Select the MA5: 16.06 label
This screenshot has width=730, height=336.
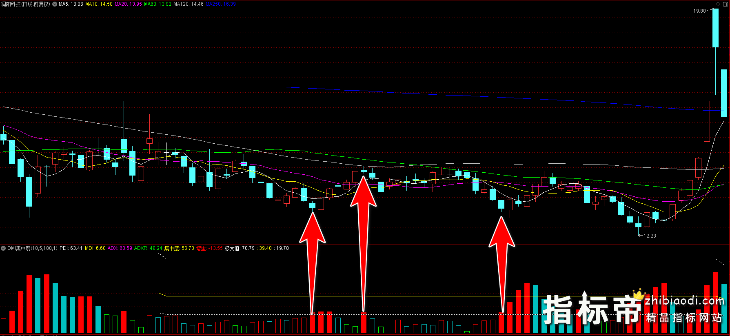pos(71,4)
